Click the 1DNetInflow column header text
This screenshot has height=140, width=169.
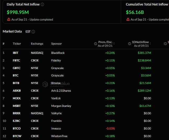pos(140,42)
